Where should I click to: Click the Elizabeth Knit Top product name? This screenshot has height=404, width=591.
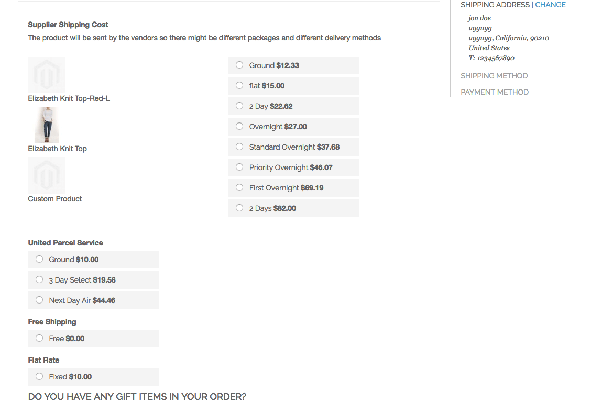click(58, 149)
